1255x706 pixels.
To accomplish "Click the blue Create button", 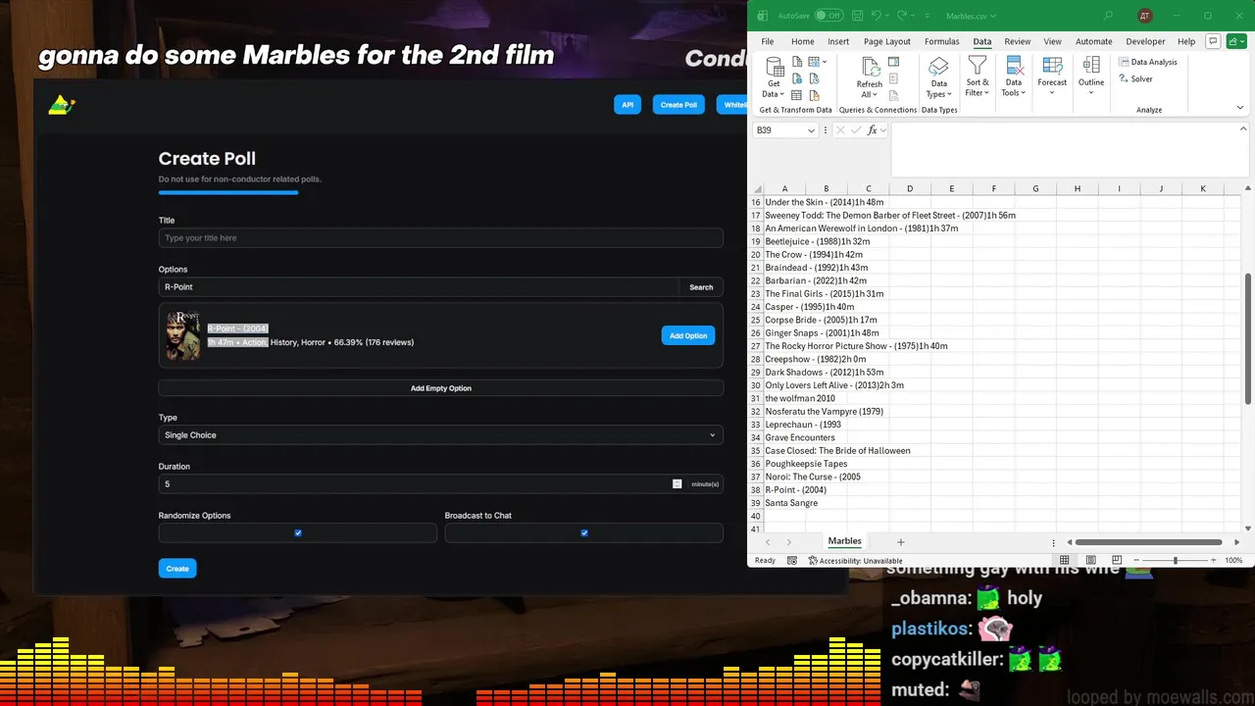I will pyautogui.click(x=177, y=569).
